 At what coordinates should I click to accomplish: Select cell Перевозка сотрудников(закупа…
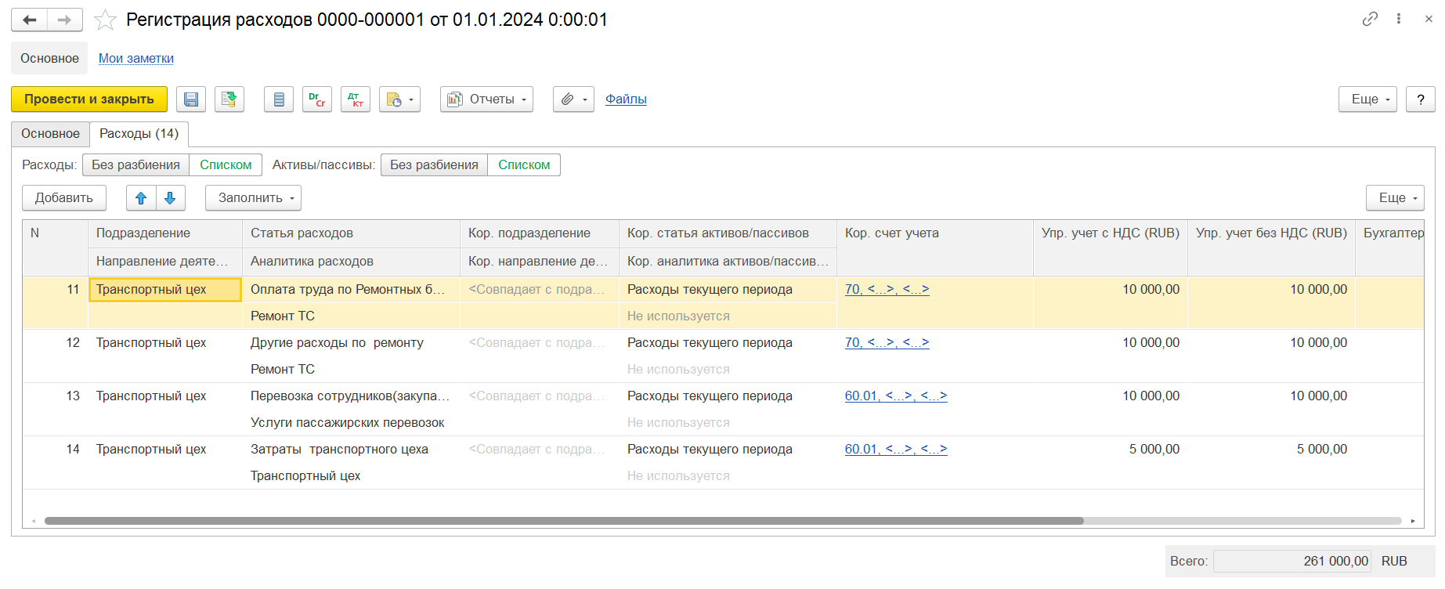tap(351, 396)
